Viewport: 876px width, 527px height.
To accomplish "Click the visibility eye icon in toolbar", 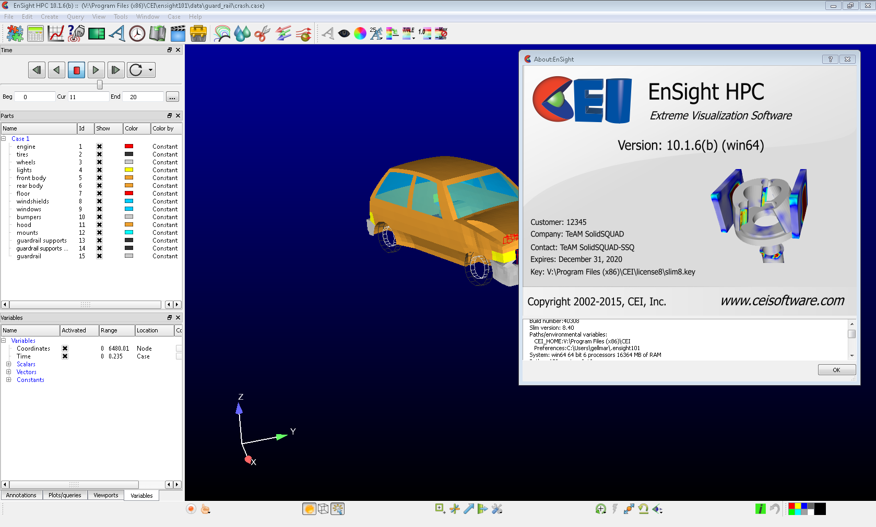I will coord(344,33).
